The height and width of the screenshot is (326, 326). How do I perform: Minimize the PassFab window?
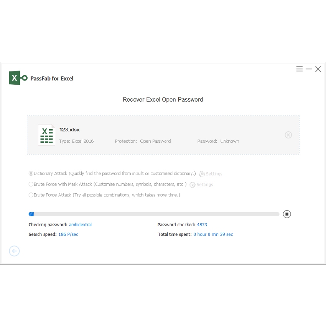(x=309, y=69)
